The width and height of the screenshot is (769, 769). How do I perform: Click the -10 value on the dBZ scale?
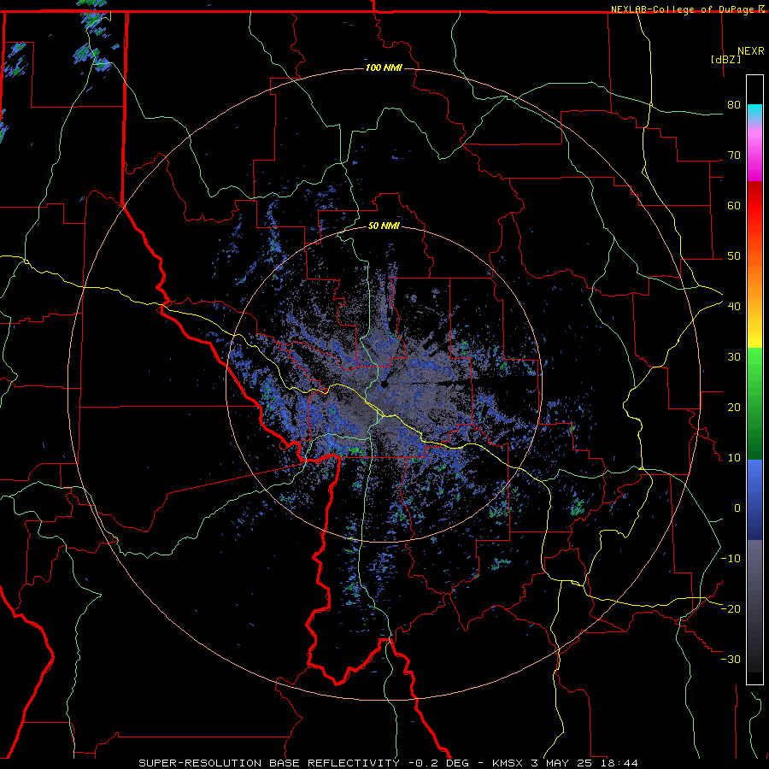pyautogui.click(x=731, y=559)
